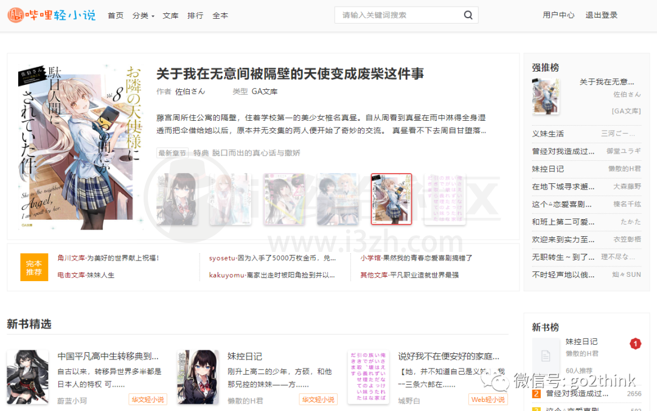
Task: Click the Web轻小说 tag
Action: click(x=488, y=399)
